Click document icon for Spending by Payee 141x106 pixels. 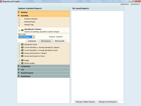coord(19,45)
